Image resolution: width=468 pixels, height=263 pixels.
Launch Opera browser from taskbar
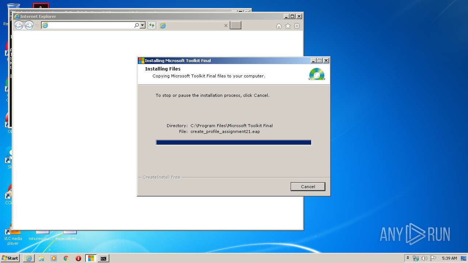click(x=78, y=258)
